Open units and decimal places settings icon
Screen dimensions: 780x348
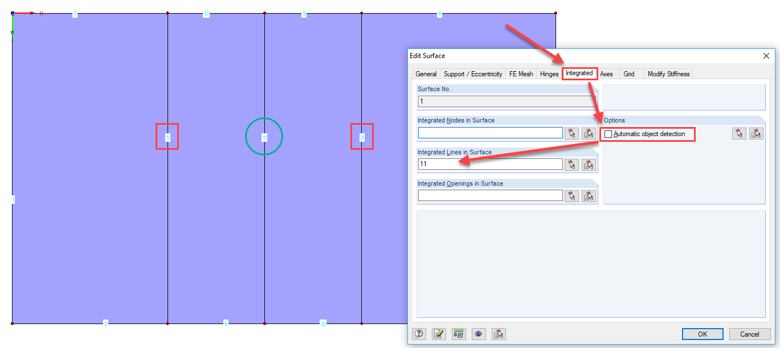click(458, 334)
